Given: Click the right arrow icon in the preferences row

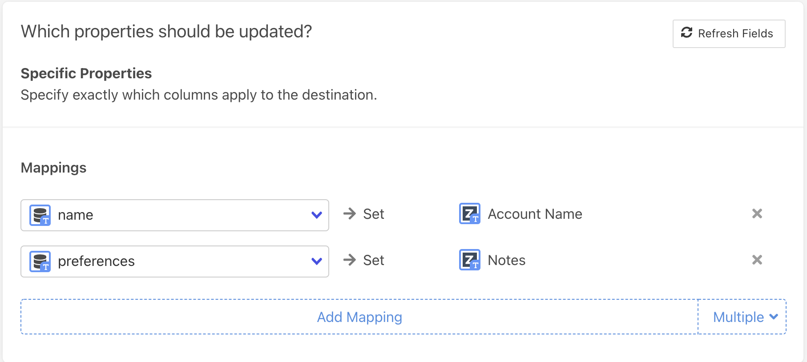Looking at the screenshot, I should [x=350, y=260].
